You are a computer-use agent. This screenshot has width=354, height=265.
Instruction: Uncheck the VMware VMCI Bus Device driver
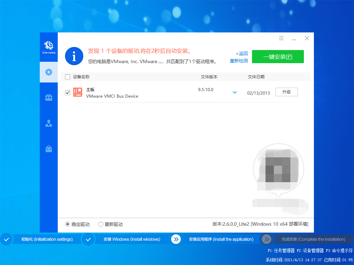pos(67,92)
